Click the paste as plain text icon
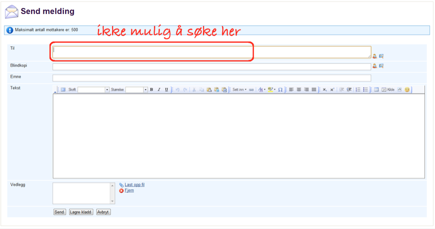 [217, 89]
